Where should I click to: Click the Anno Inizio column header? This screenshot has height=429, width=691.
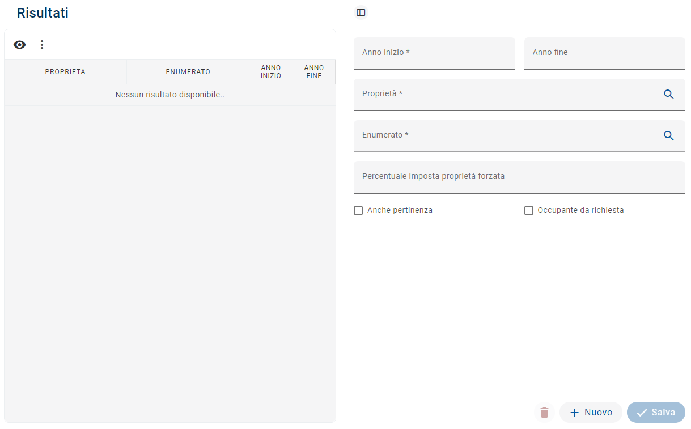(271, 72)
